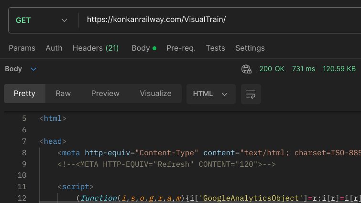
Task: Click the GoogleAnalyticsObject function line 12
Action: [x=219, y=198]
